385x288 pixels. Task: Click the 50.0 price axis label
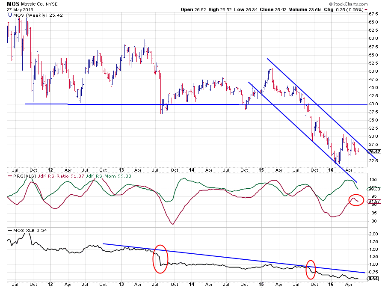(373, 71)
